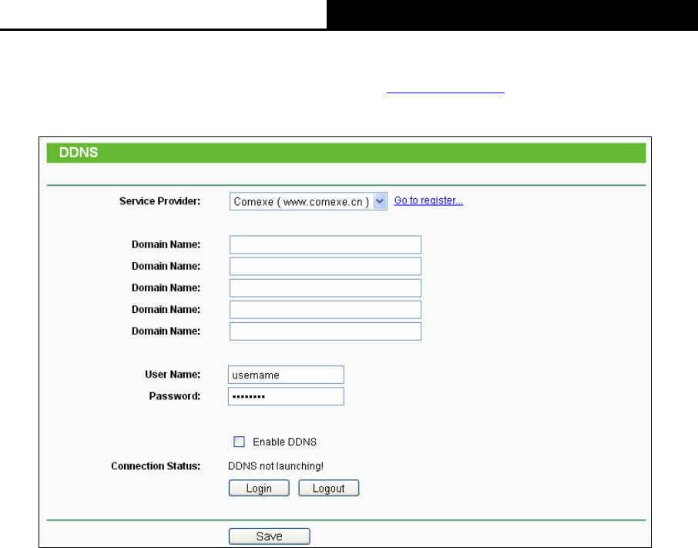Select the 'DDNS not launching!' status text
698x548 pixels.
pyautogui.click(x=276, y=466)
